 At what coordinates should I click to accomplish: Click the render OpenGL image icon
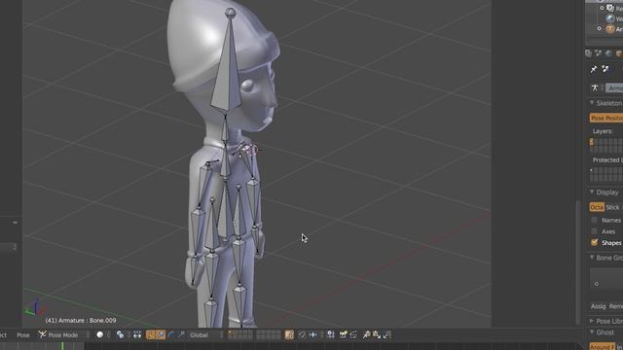[344, 334]
